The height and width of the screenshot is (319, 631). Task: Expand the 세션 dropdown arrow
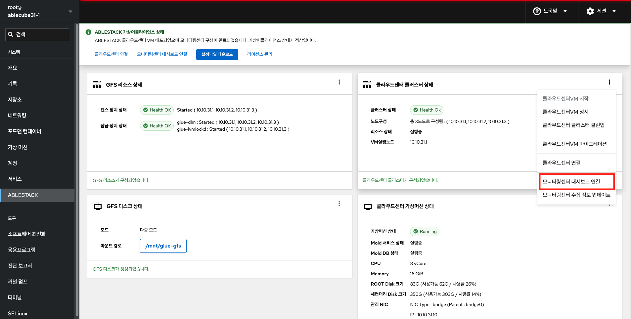click(x=614, y=11)
